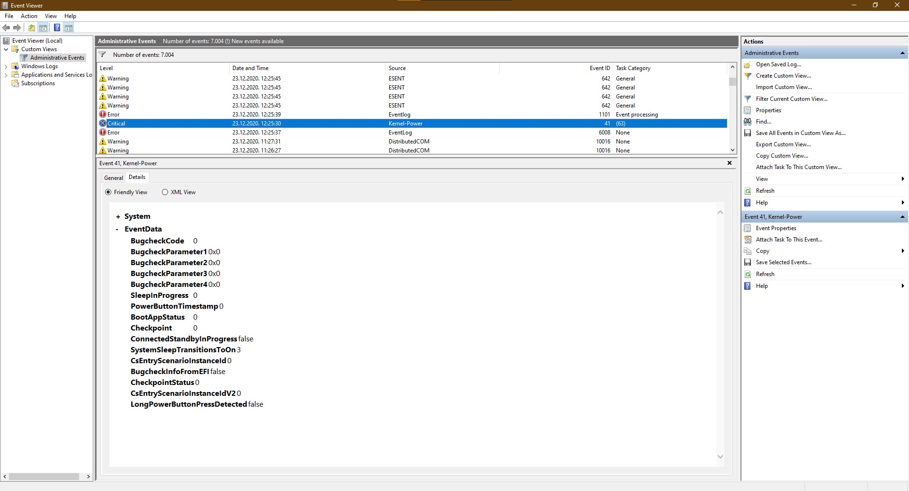Select the DistributedCOM warning at 11:27:31
This screenshot has height=491, width=909.
click(412, 142)
